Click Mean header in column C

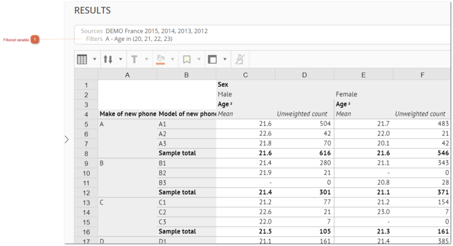coord(225,114)
